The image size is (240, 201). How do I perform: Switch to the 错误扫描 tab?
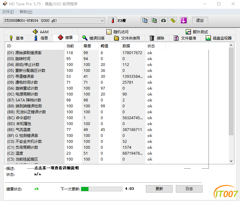pos(93,38)
